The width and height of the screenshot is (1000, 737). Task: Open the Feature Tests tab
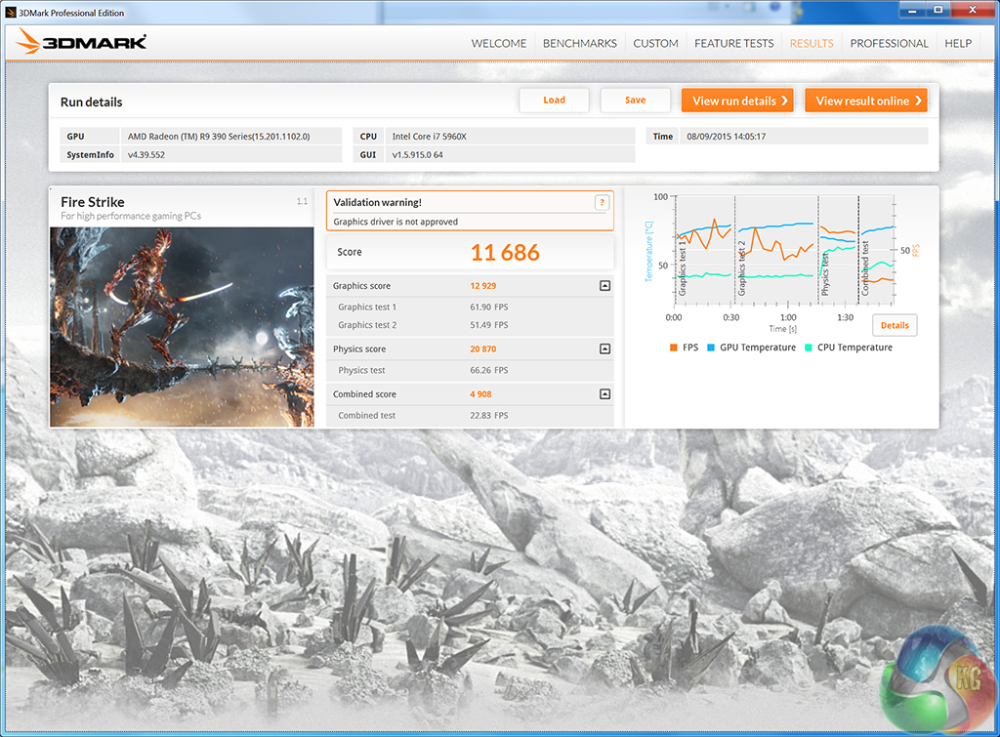(733, 43)
